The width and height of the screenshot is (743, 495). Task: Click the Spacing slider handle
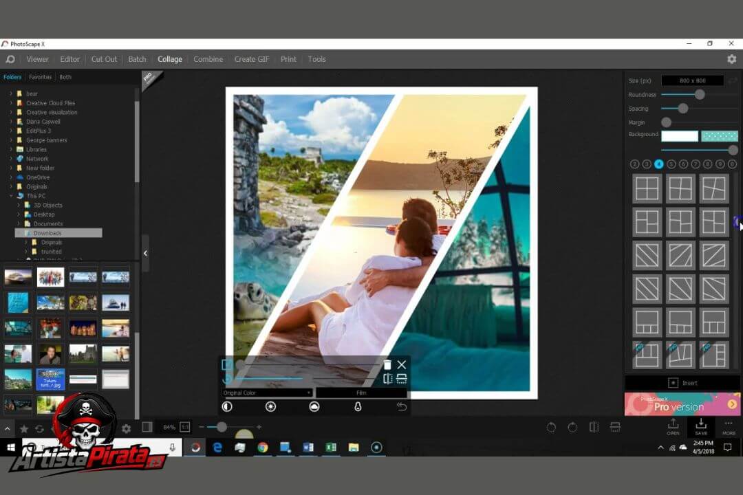click(x=683, y=109)
